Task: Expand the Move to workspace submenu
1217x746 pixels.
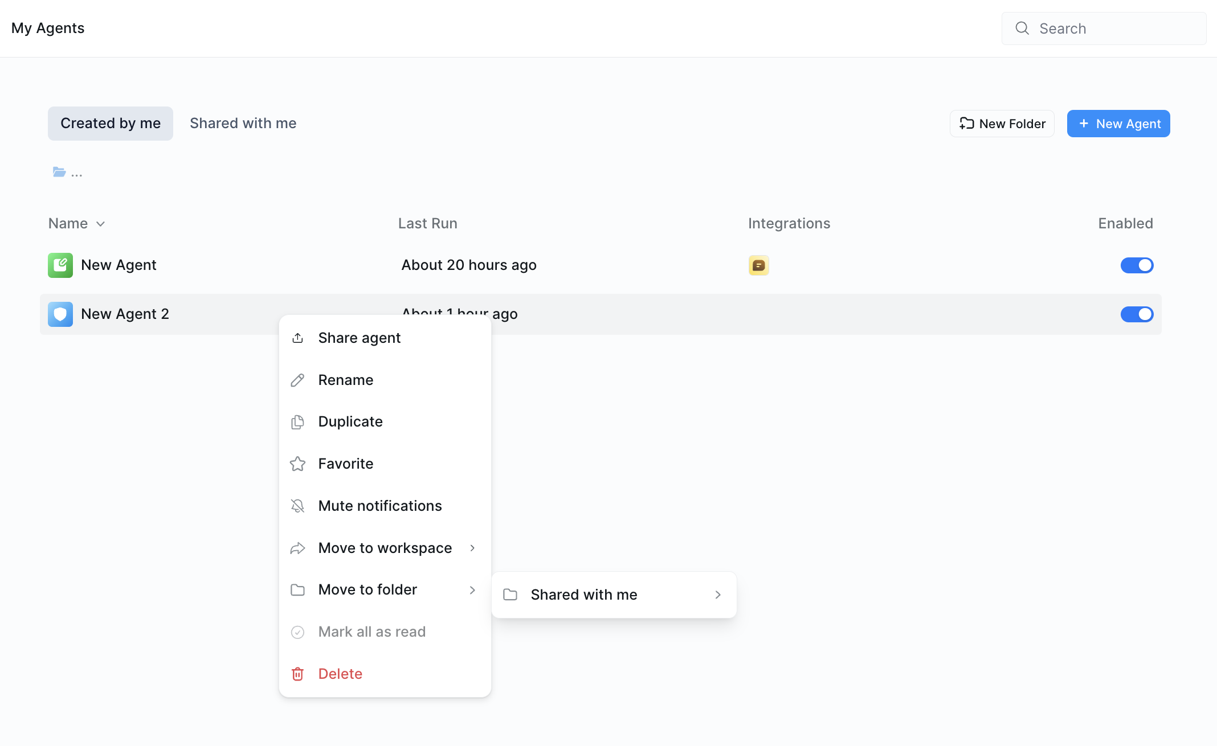Action: click(x=385, y=548)
